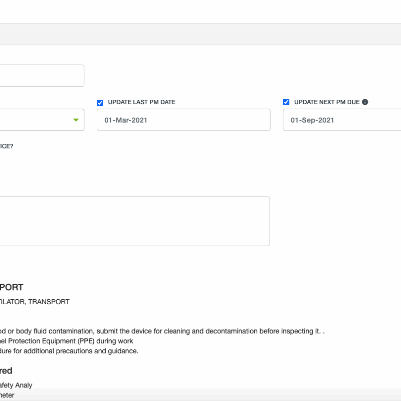Click the last PM date field showing 01-Mar-2021
The height and width of the screenshot is (401, 401).
pyautogui.click(x=183, y=120)
